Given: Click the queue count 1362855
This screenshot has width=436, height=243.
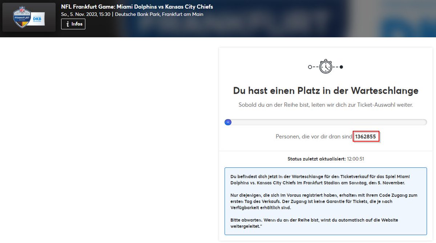Looking at the screenshot, I should pos(366,137).
